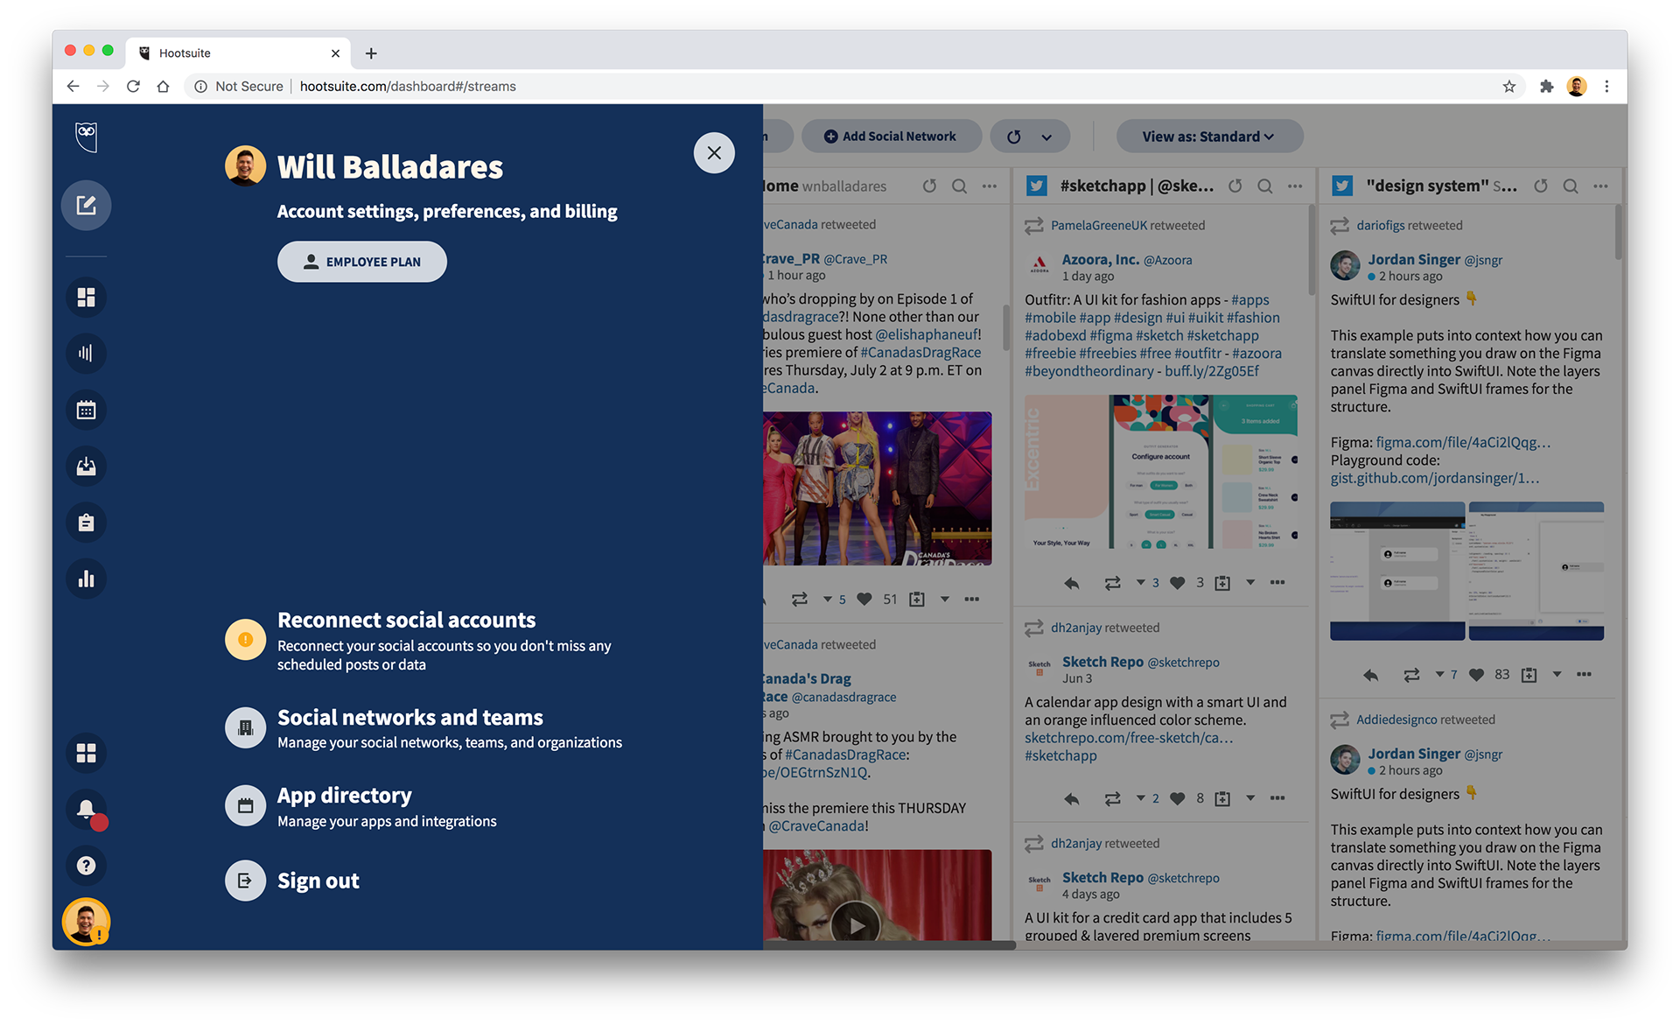Search within the #sketchapp stream
Image resolution: width=1680 pixels, height=1025 pixels.
[x=1265, y=186]
